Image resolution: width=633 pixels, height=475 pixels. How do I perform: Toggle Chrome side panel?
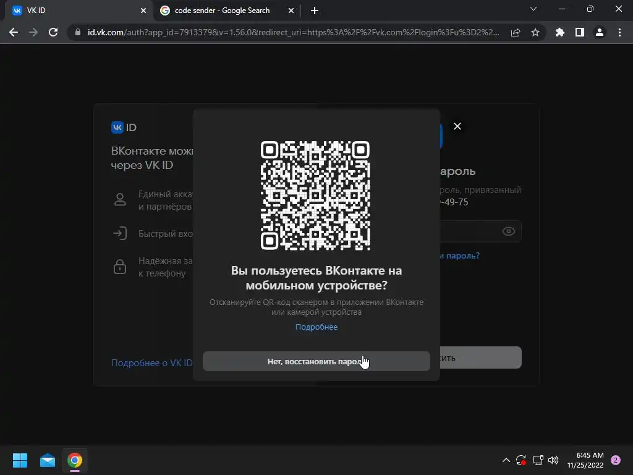580,32
